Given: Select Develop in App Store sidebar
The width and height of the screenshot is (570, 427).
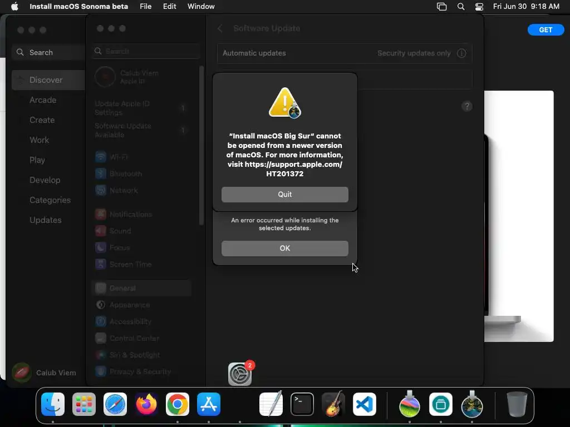Looking at the screenshot, I should pos(45,180).
